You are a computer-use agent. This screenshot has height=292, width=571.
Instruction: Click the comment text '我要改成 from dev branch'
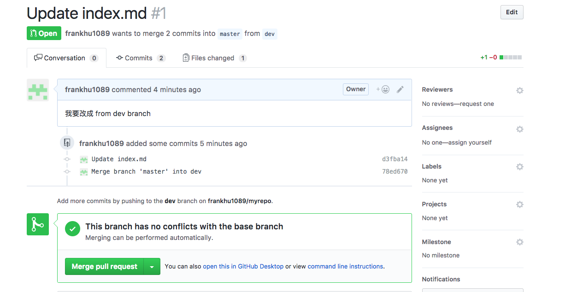tap(108, 113)
